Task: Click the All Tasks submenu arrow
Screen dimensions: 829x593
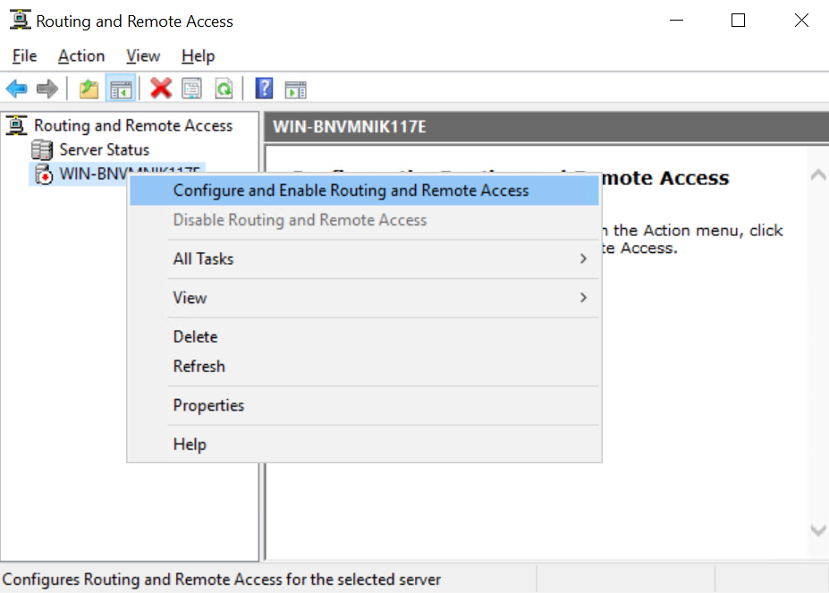Action: [583, 258]
